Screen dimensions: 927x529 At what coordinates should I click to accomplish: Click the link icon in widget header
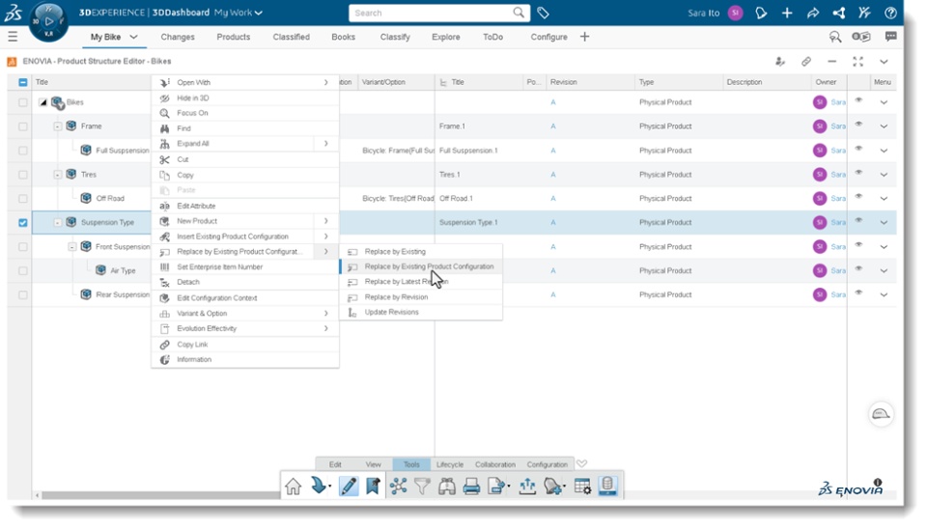pos(805,62)
